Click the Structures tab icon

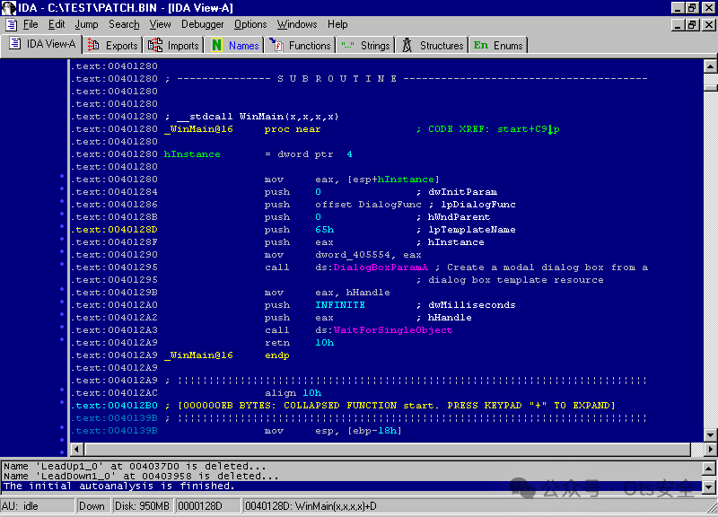[407, 45]
